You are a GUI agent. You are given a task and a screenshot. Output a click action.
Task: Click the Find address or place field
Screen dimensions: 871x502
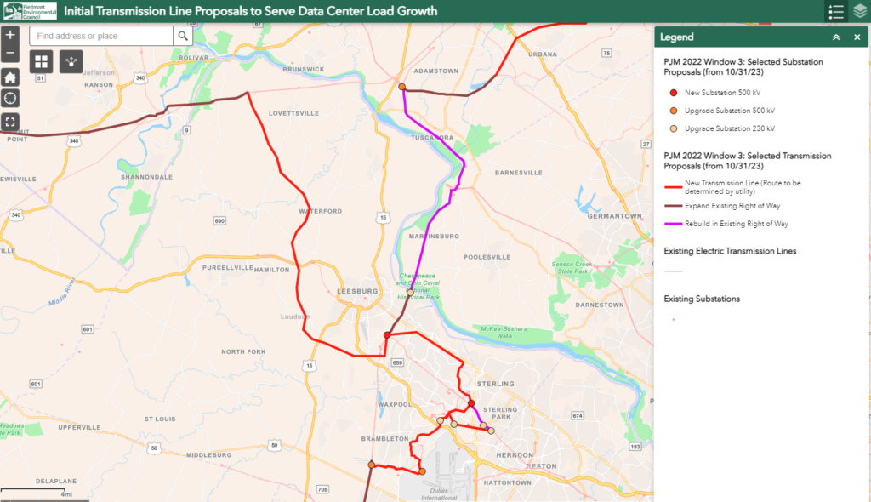pos(102,36)
